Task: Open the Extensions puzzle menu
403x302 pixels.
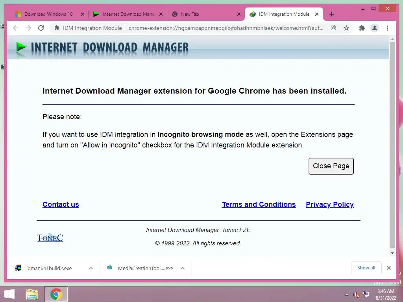Action: point(362,28)
